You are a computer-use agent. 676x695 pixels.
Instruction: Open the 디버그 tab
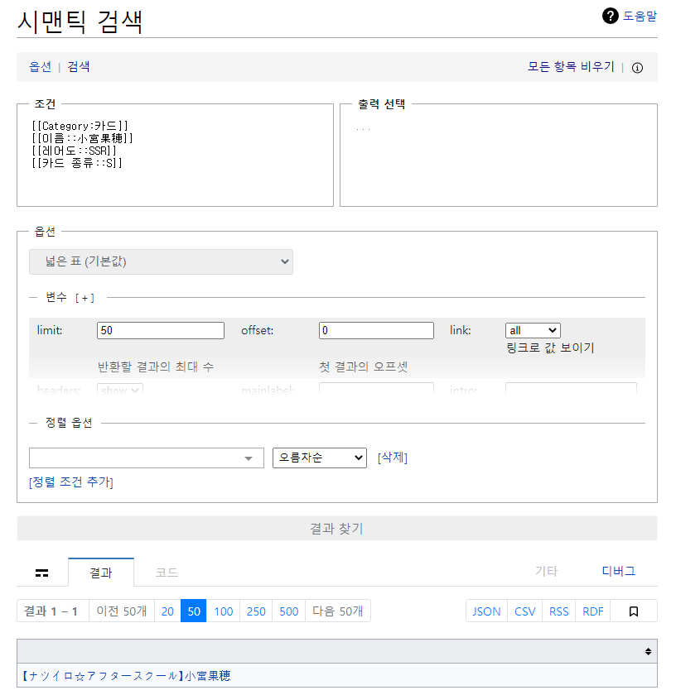pos(618,570)
